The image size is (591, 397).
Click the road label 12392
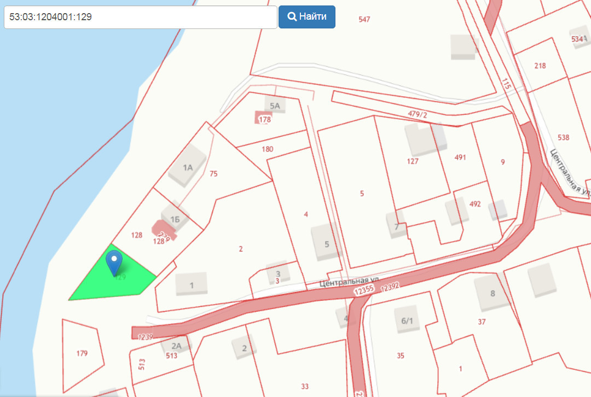(x=390, y=288)
